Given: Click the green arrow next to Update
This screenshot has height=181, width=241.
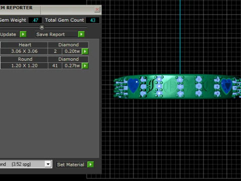Looking at the screenshot, I should (x=23, y=34).
